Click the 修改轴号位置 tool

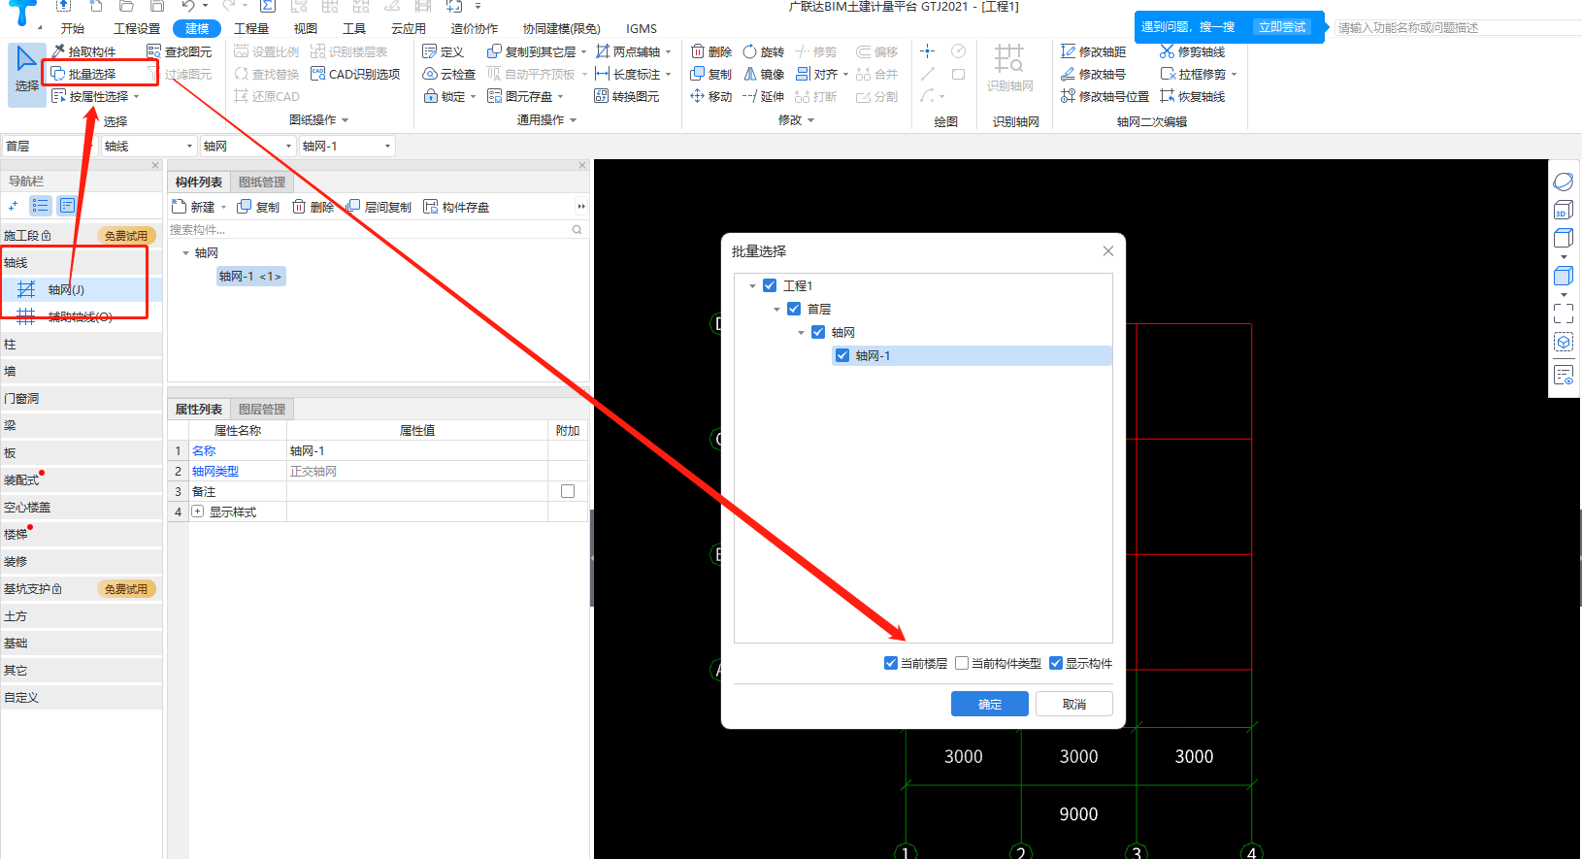pos(1105,96)
